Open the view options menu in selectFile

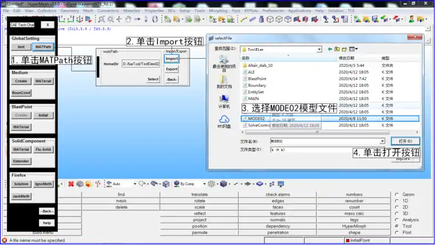pyautogui.click(x=353, y=49)
